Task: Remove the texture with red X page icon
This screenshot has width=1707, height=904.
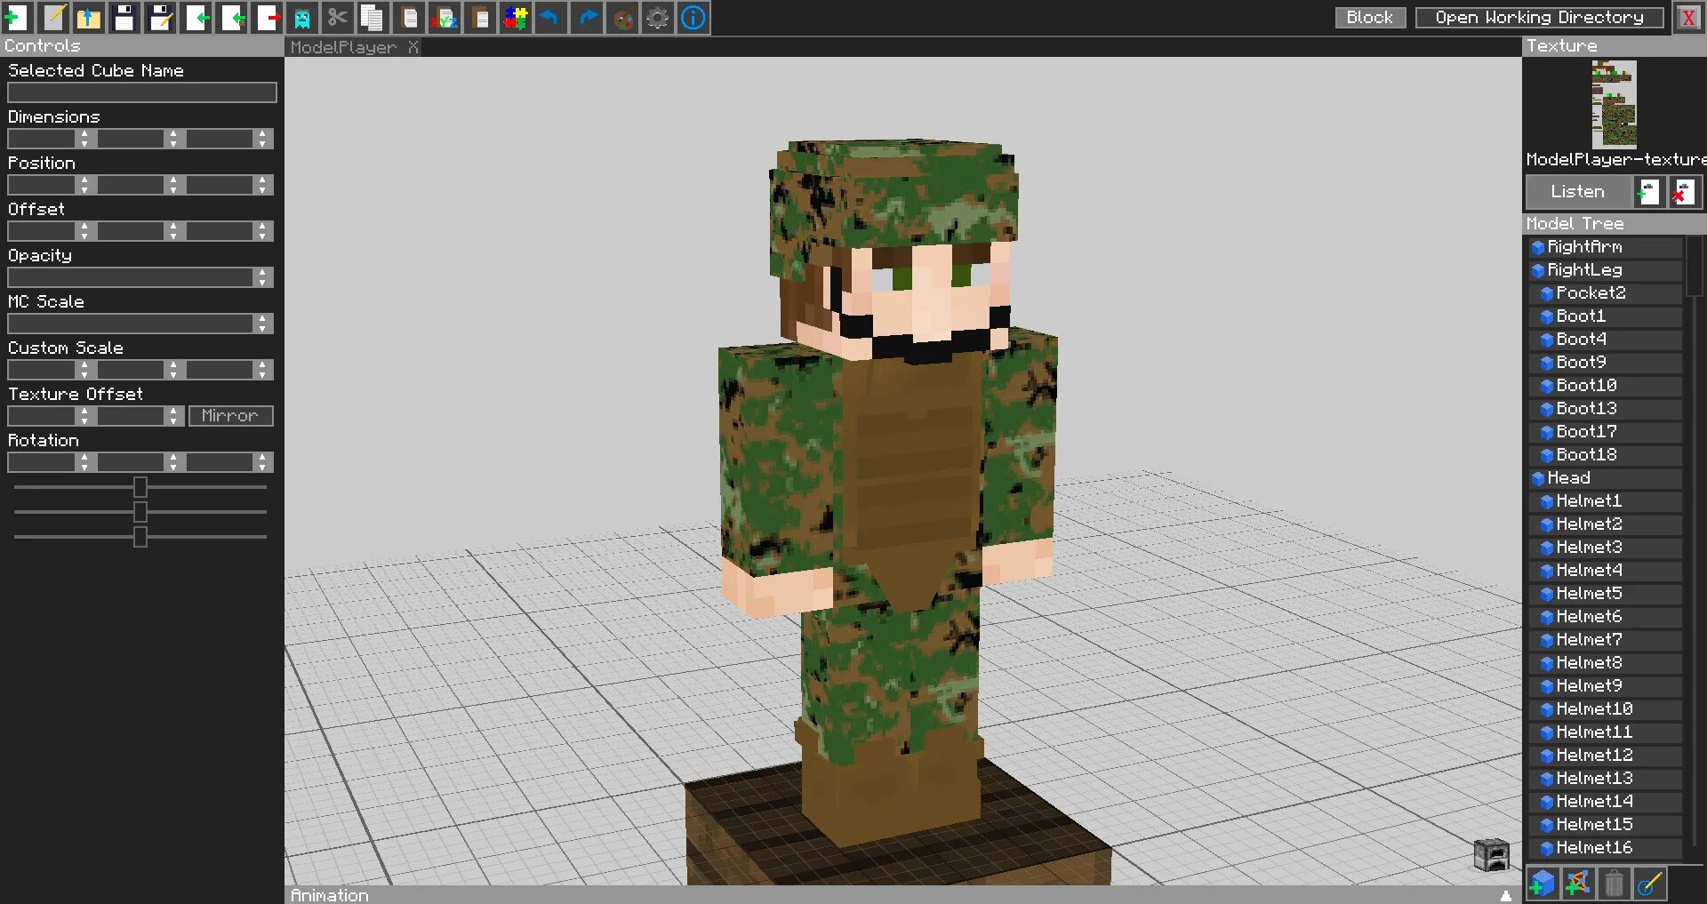Action: (x=1683, y=191)
